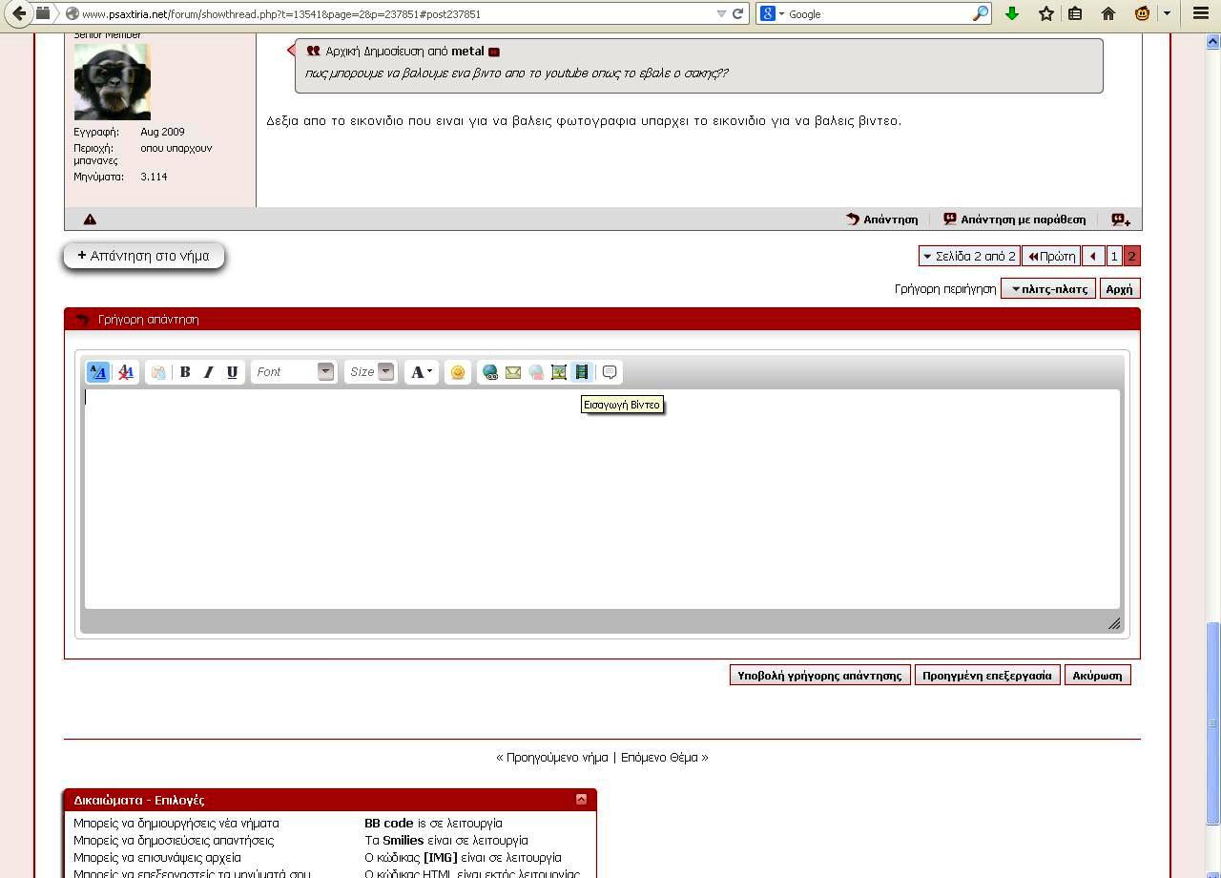The height and width of the screenshot is (878, 1221).
Task: Go to page 1 of the thread
Action: point(1113,256)
